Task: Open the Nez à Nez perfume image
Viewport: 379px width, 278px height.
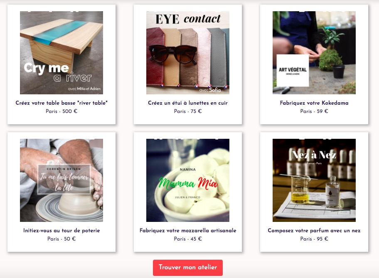Action: [x=314, y=180]
